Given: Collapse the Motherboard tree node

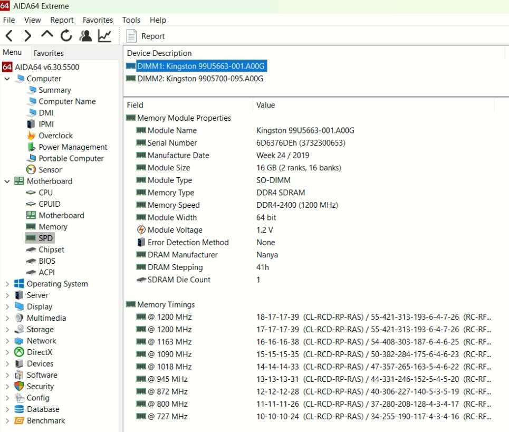Looking at the screenshot, I should point(7,181).
